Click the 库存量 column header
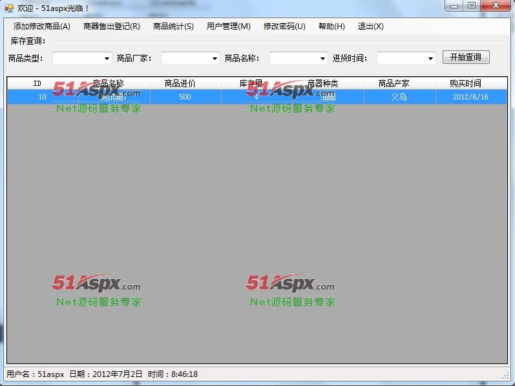This screenshot has height=386, width=515. point(257,83)
